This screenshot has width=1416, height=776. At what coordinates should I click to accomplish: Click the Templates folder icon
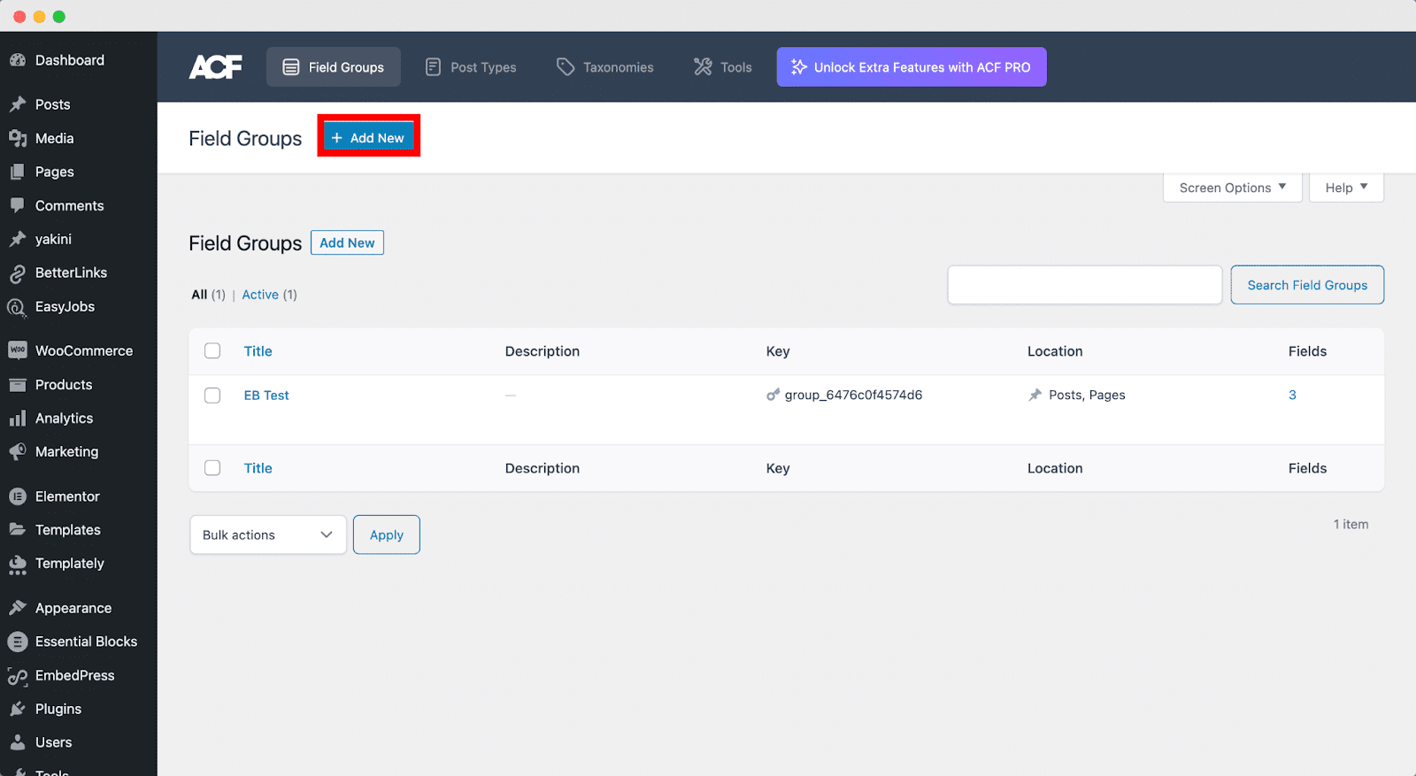(18, 529)
